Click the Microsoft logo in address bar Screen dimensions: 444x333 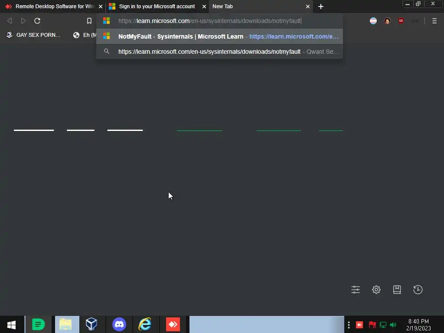pos(107,21)
